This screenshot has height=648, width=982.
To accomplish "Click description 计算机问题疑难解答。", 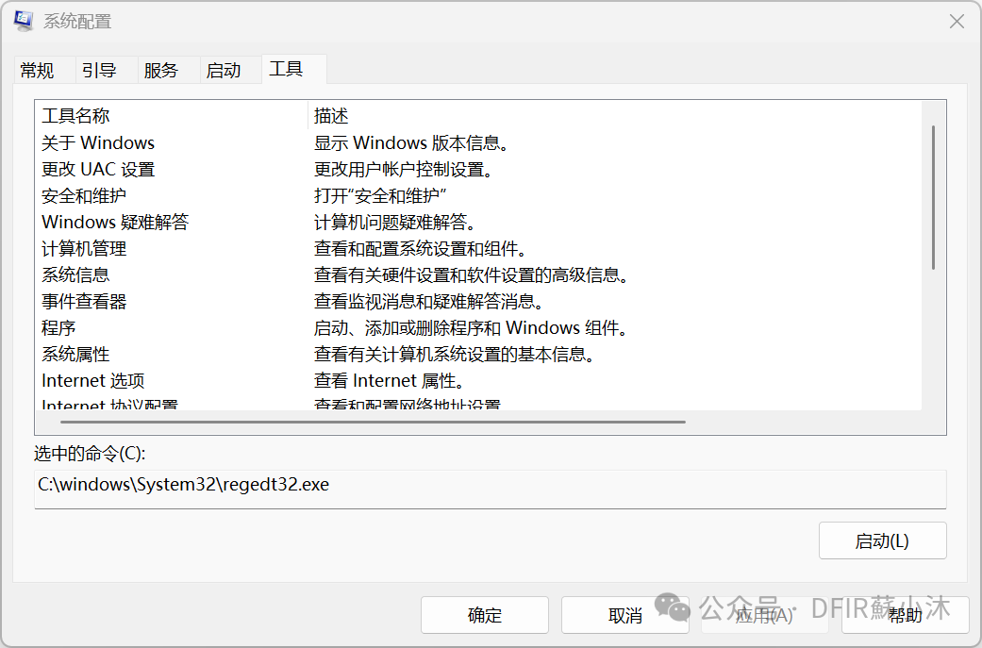I will pyautogui.click(x=395, y=222).
